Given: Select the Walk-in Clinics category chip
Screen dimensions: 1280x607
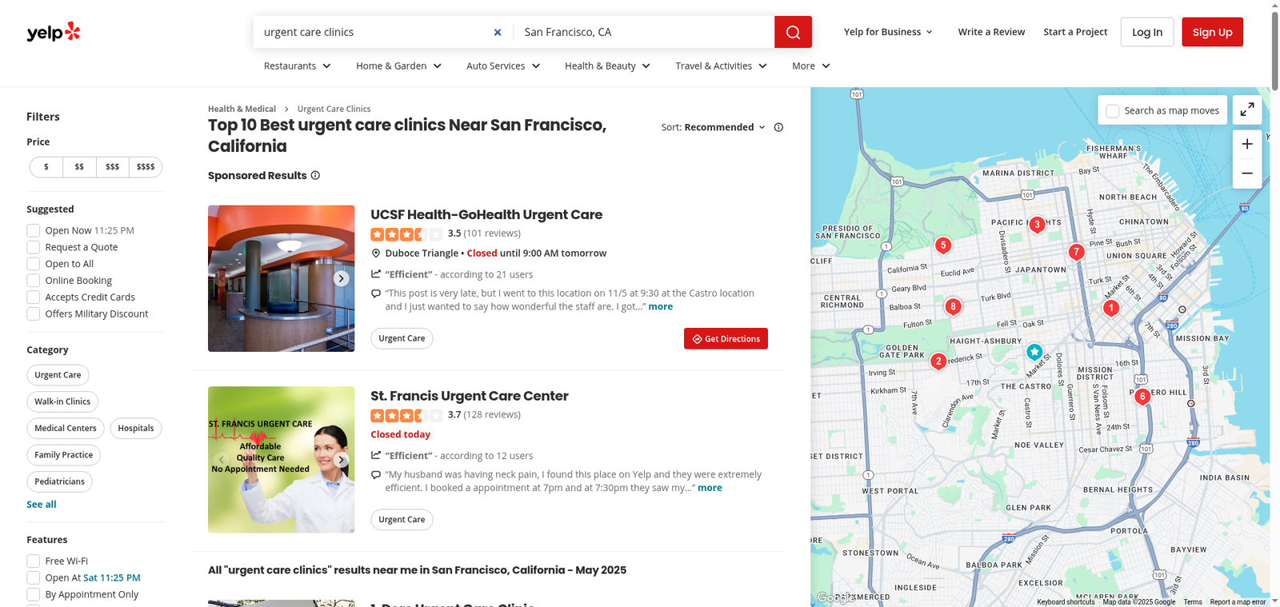Looking at the screenshot, I should 62,401.
